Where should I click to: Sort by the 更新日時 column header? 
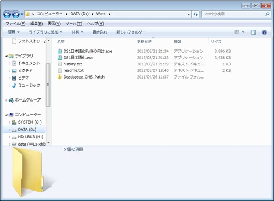click(x=144, y=42)
